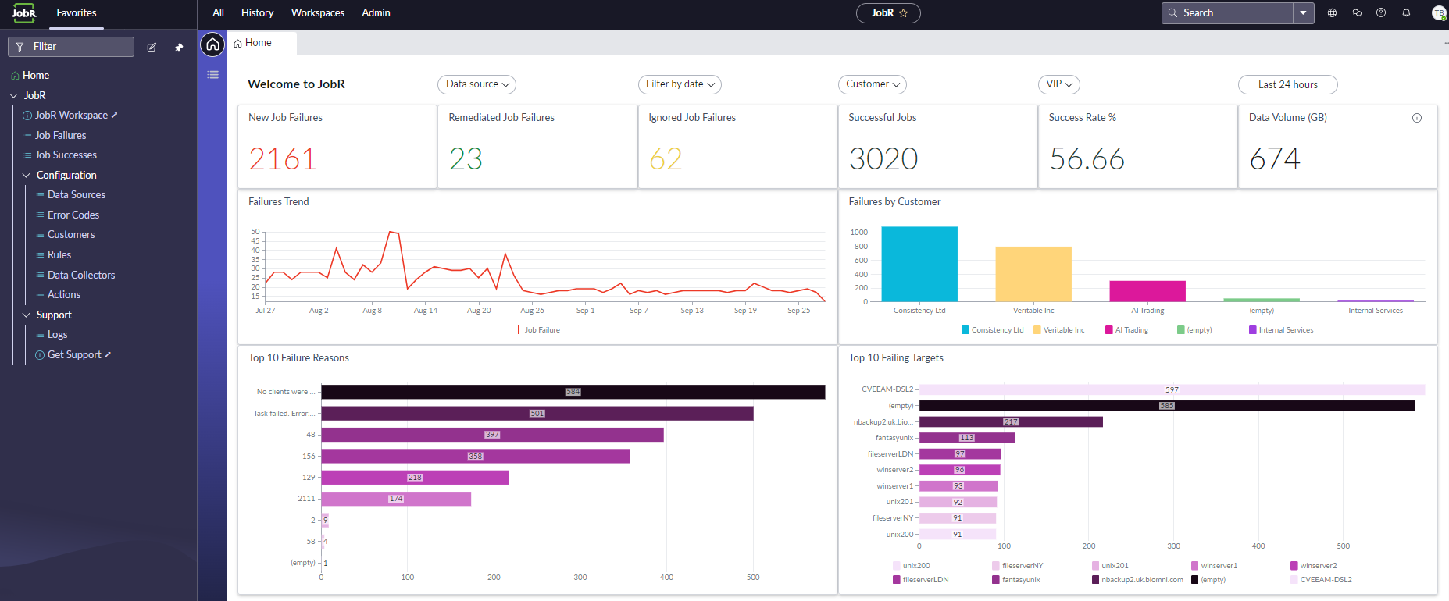Toggle Job Failure legend in Failures Trend
The image size is (1449, 601).
(539, 330)
